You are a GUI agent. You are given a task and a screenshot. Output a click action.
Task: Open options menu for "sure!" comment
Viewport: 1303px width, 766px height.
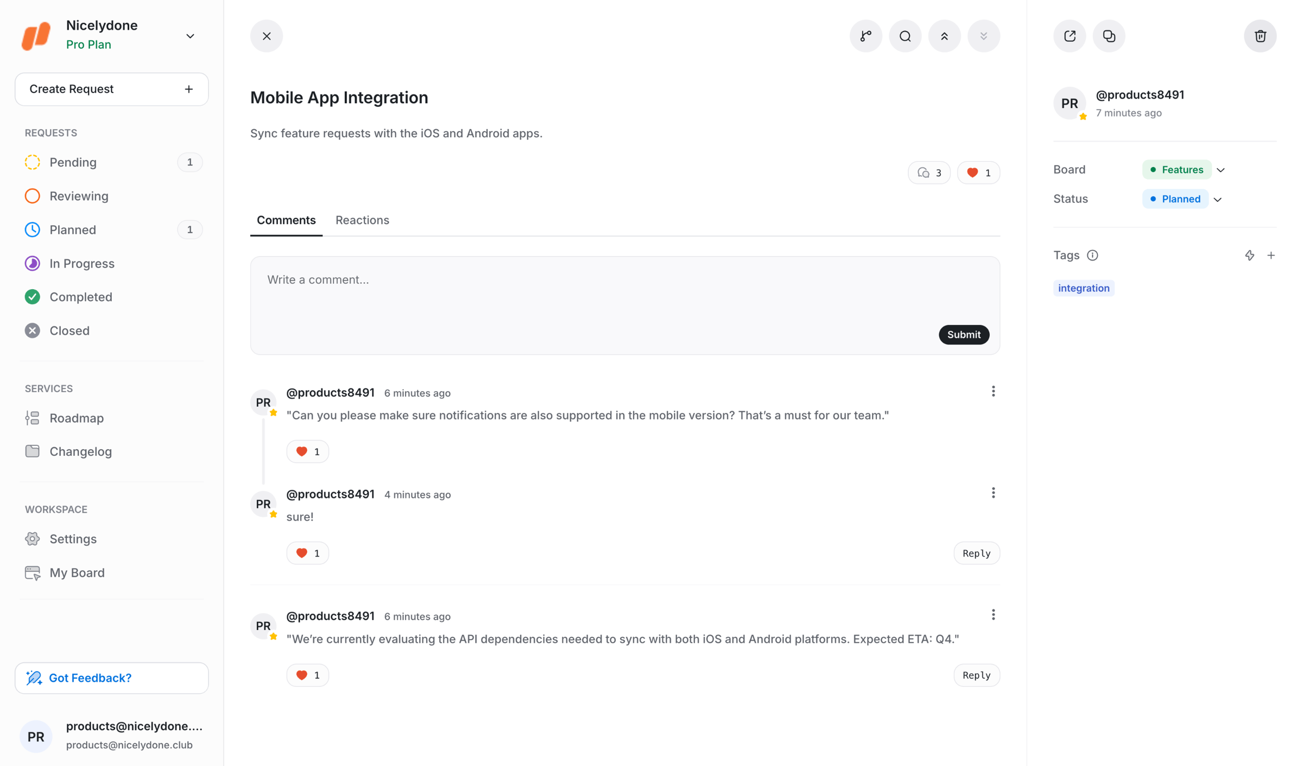tap(993, 493)
